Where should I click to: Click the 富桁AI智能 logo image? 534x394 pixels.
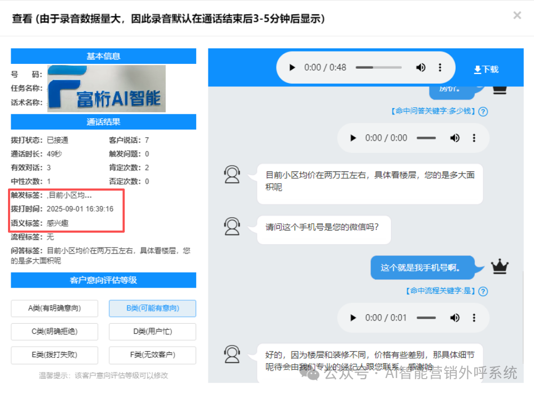click(x=107, y=88)
